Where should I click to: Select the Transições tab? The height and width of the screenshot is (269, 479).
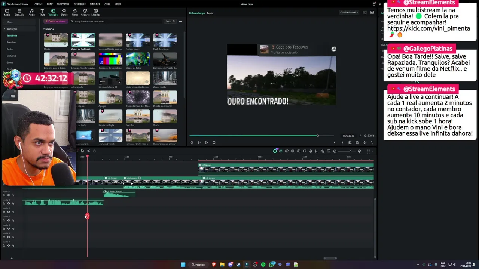click(x=53, y=12)
